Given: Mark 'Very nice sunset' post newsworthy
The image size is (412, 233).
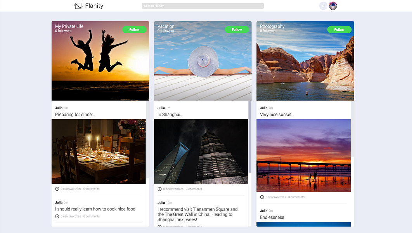Looking at the screenshot, I should point(262,197).
